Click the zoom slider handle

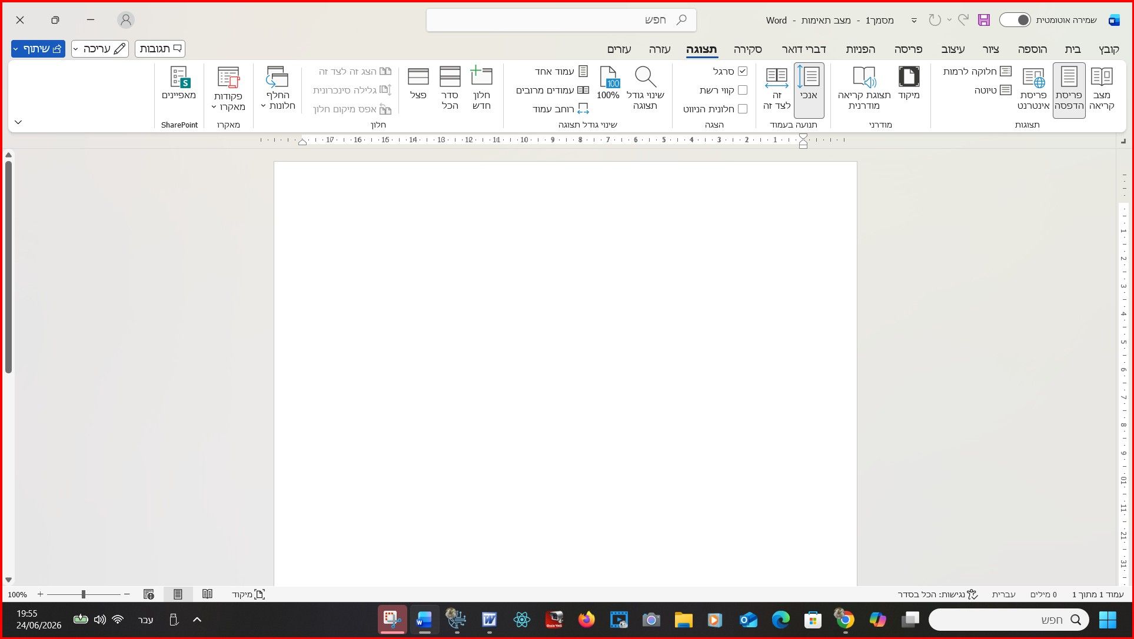84,594
